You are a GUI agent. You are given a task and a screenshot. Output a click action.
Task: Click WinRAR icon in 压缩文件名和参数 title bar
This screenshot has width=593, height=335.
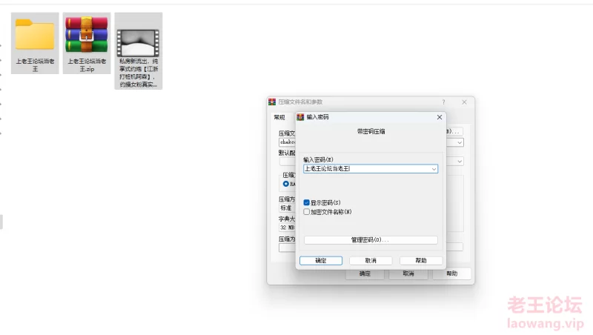pos(272,102)
